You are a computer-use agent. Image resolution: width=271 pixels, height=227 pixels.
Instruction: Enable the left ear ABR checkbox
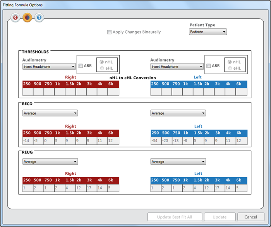(x=209, y=66)
